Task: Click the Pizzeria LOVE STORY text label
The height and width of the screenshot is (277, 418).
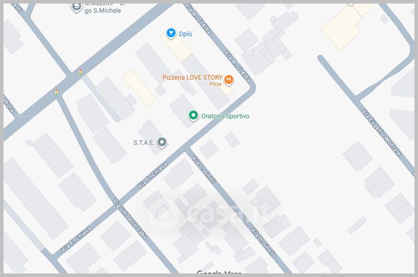Action: tap(192, 77)
